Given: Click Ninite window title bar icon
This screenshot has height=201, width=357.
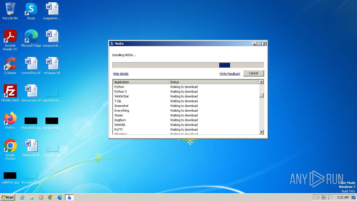Looking at the screenshot, I should coord(112,44).
